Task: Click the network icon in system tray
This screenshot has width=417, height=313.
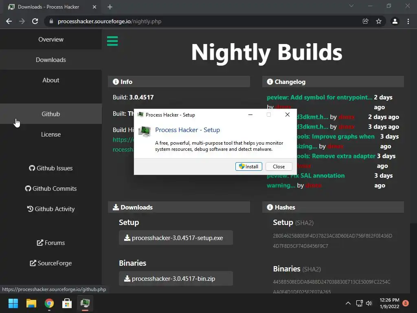Action: click(x=359, y=303)
